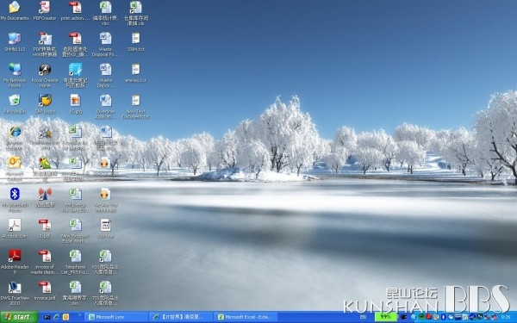
Task: Expand the Quick Launch overflow chevron
Action: [x=80, y=315]
